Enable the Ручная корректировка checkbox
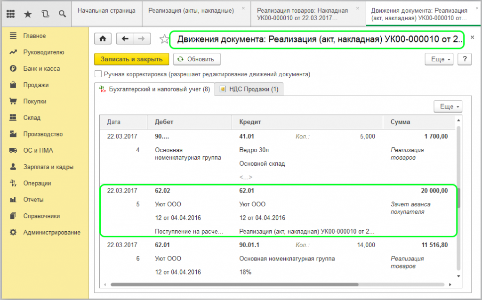Viewport: 482px width, 300px height. point(98,74)
